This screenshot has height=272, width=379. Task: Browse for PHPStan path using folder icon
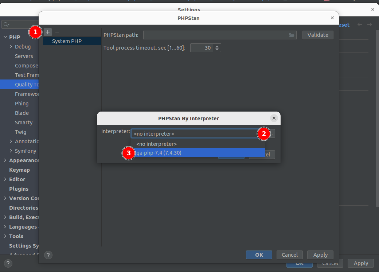click(x=292, y=35)
